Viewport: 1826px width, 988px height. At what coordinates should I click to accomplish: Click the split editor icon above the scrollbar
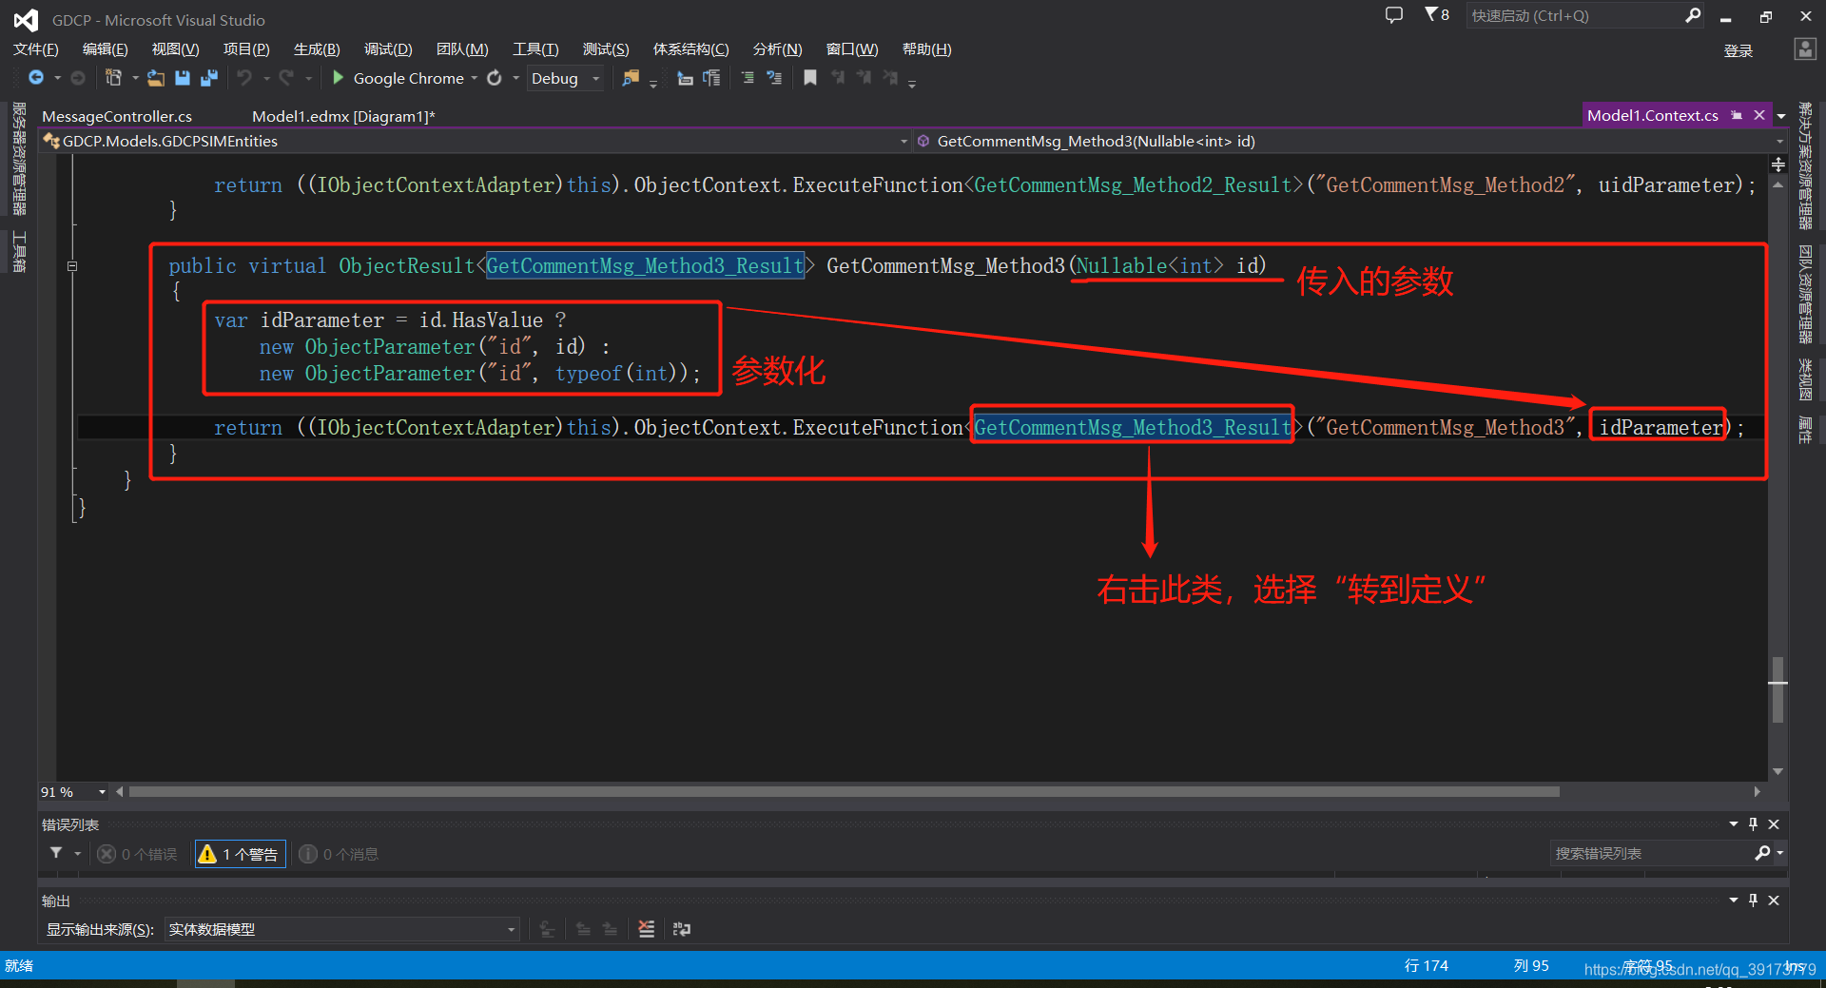[x=1778, y=165]
